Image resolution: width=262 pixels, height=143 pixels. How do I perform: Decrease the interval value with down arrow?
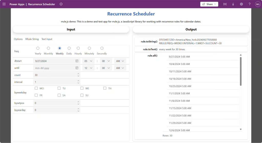(x=78, y=83)
